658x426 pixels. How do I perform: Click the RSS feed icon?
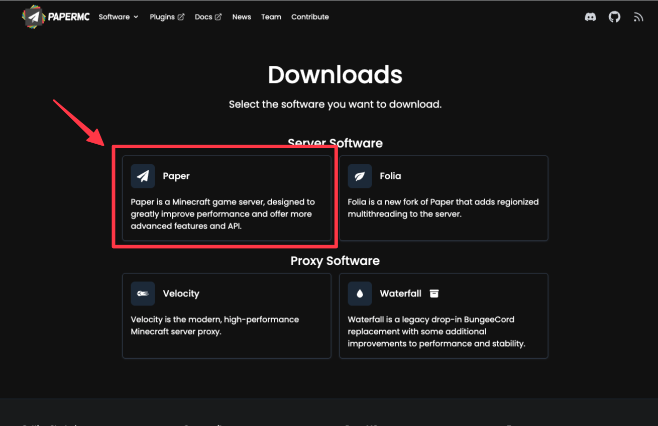click(x=638, y=17)
